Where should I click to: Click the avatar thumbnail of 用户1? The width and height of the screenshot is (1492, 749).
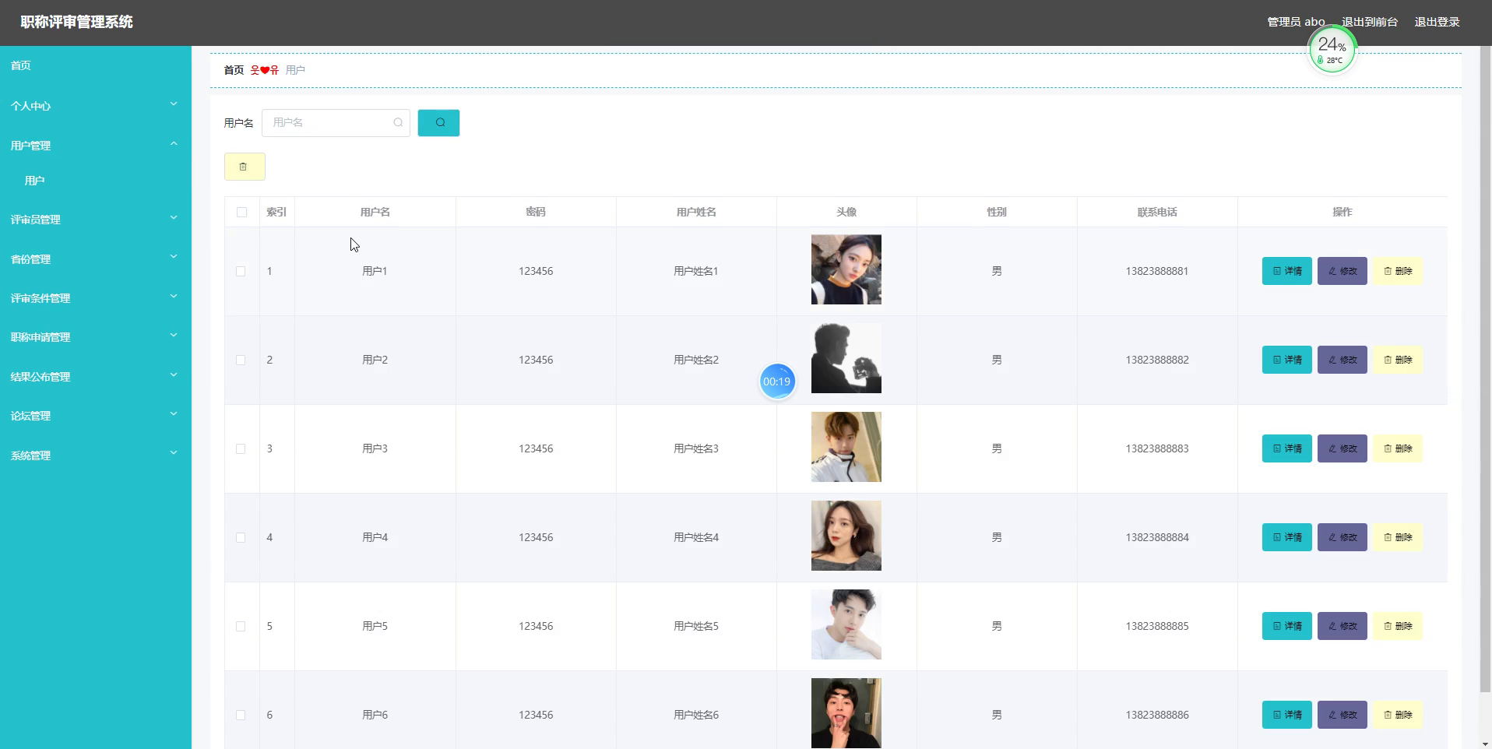point(846,269)
